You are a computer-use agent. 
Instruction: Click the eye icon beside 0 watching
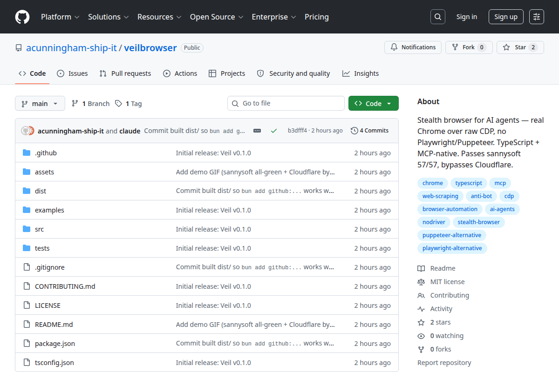tap(421, 336)
